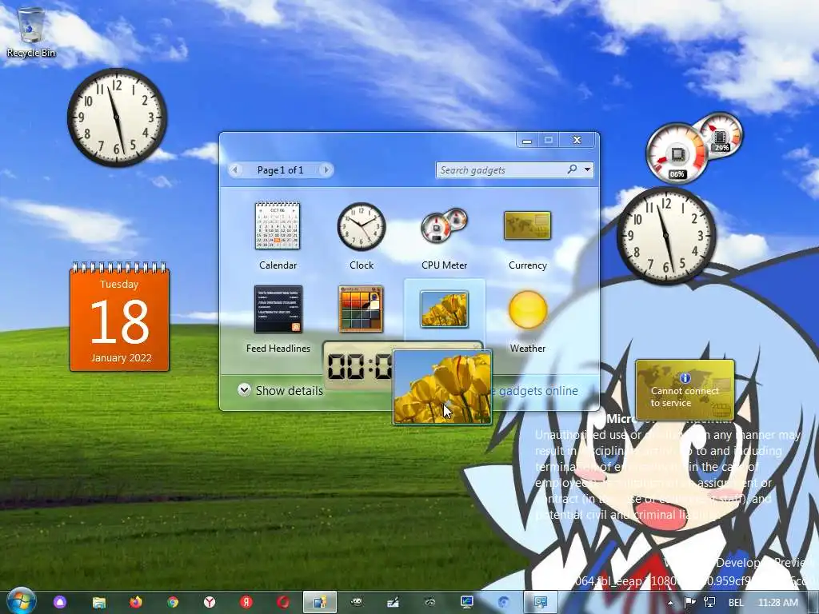Click the analog clock gadget near Recycle Bin
Viewport: 819px width, 614px height.
coord(117,118)
